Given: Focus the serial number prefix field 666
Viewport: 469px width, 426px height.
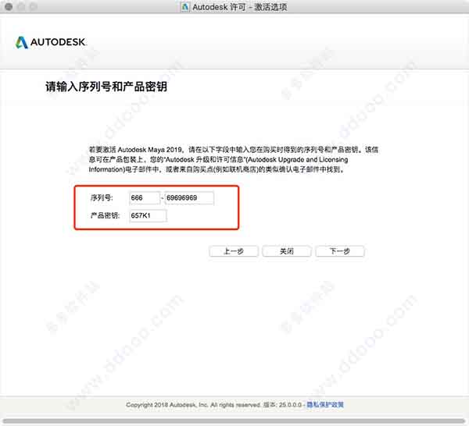Looking at the screenshot, I should [145, 198].
